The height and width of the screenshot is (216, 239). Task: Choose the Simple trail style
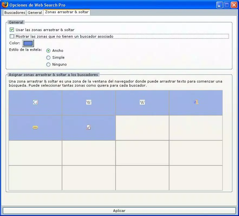click(48, 58)
